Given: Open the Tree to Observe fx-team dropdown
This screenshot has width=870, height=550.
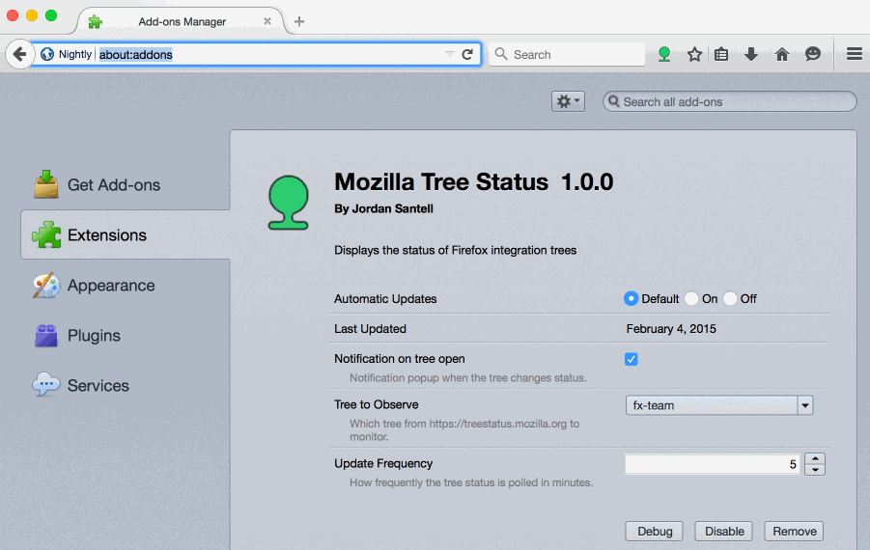Looking at the screenshot, I should pos(719,405).
